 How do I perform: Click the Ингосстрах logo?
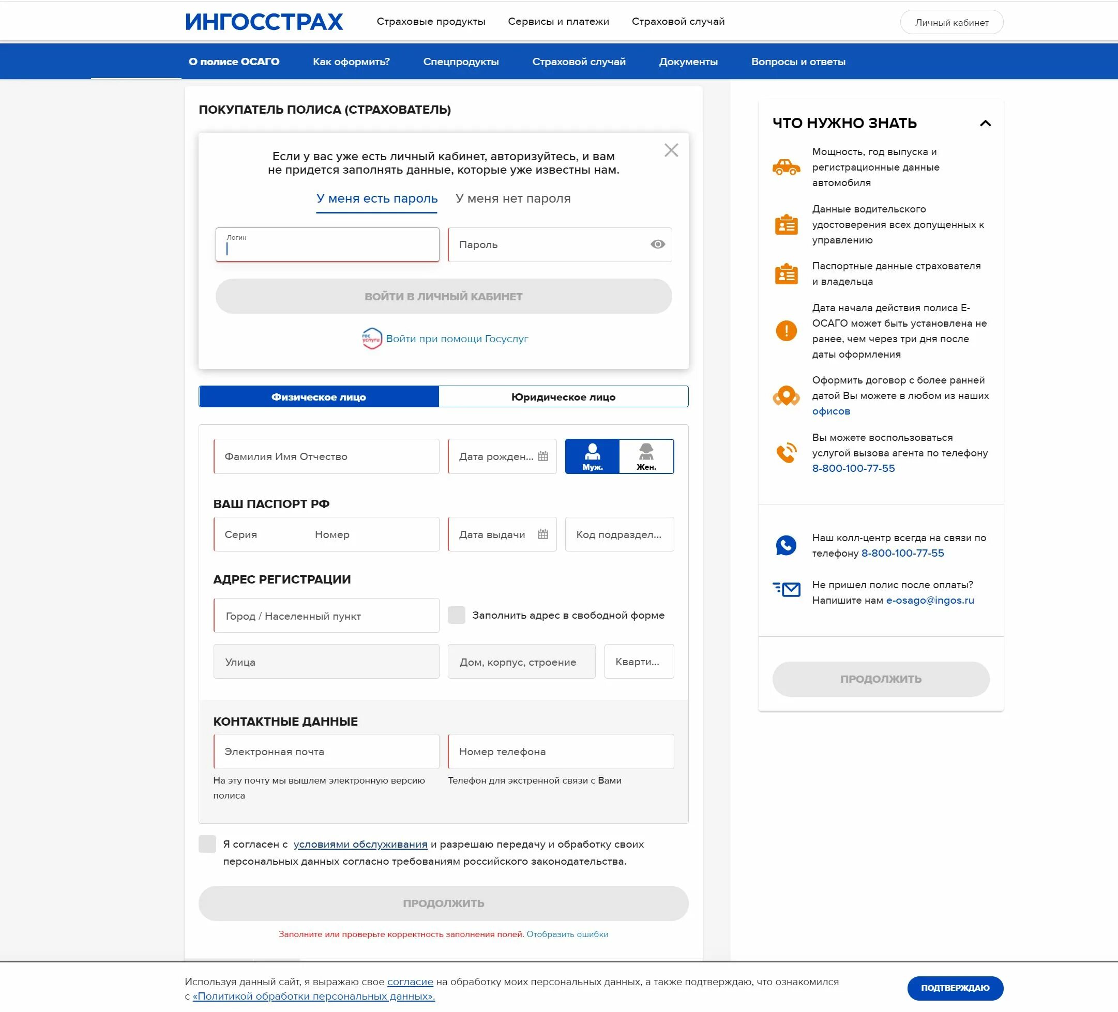(264, 22)
